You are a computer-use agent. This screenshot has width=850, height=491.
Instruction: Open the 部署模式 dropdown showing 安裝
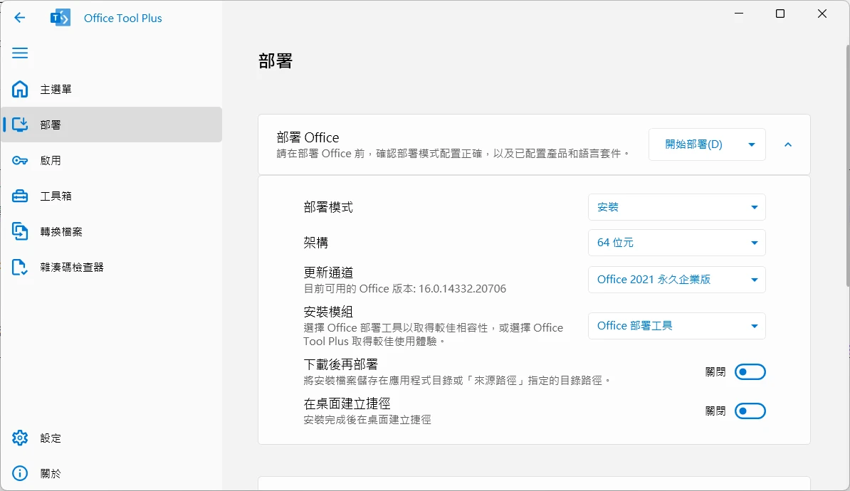(676, 207)
